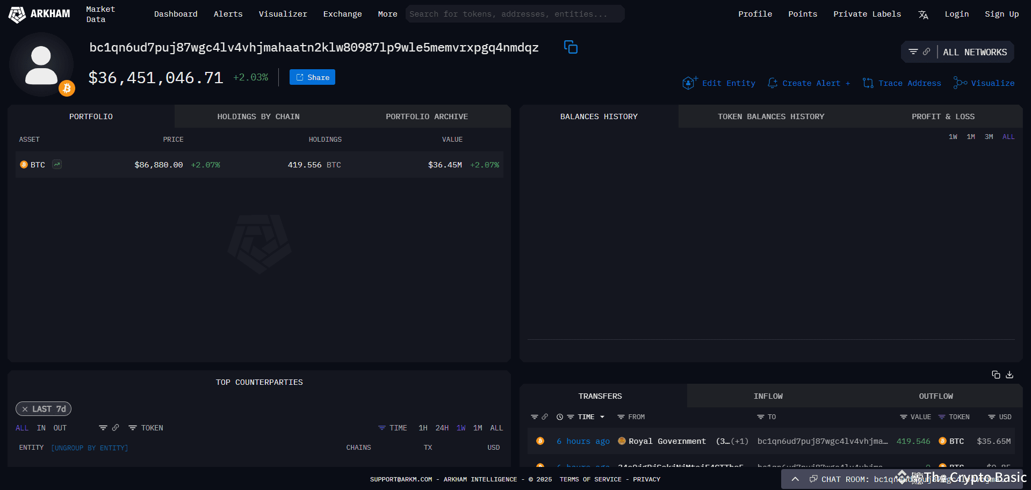Open the language translate icon
1031x490 pixels.
pos(923,14)
